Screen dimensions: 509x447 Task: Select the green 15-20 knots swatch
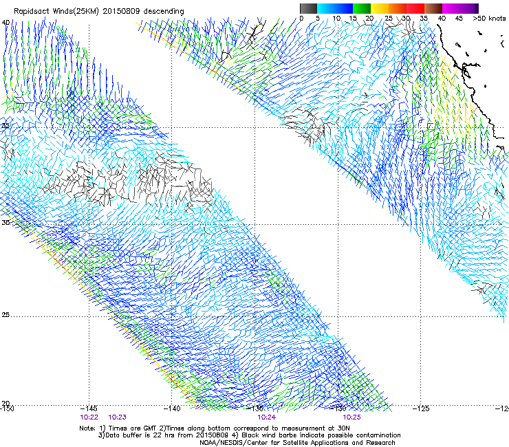click(x=362, y=8)
